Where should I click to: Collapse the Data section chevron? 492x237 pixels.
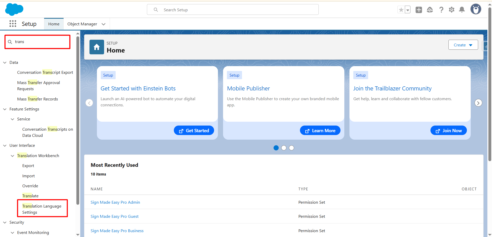[5, 63]
